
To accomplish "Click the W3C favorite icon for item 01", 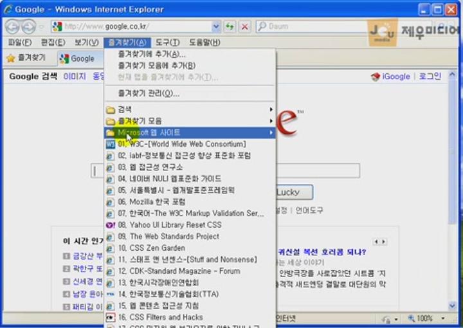I will coord(110,144).
